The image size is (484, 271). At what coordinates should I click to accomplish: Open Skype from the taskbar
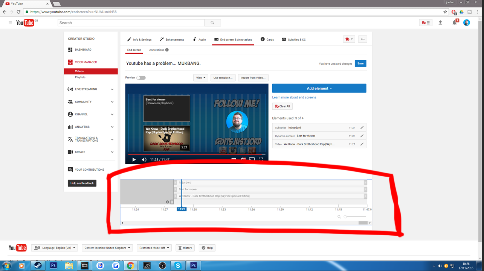point(178,266)
